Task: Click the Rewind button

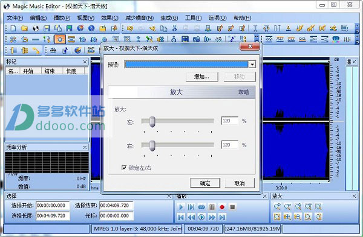Action: click(191, 217)
